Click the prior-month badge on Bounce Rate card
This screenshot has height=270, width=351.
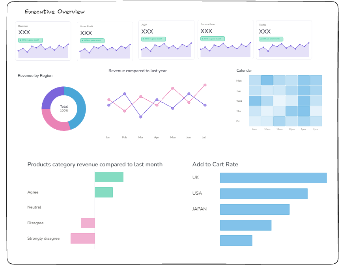click(213, 39)
